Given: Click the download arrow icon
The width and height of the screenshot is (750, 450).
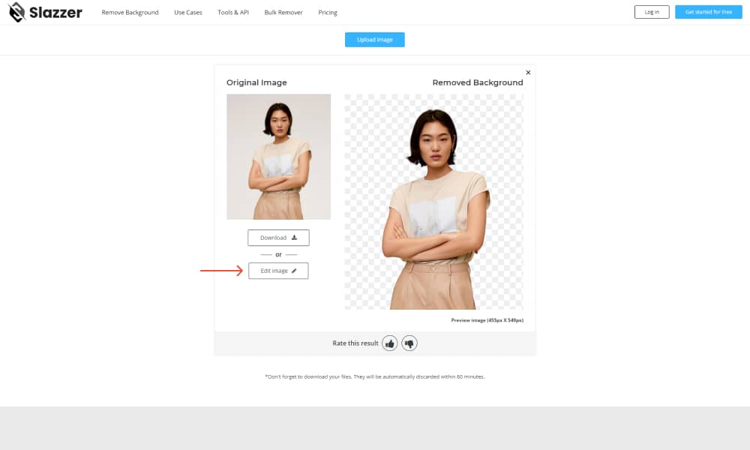Looking at the screenshot, I should (x=294, y=238).
